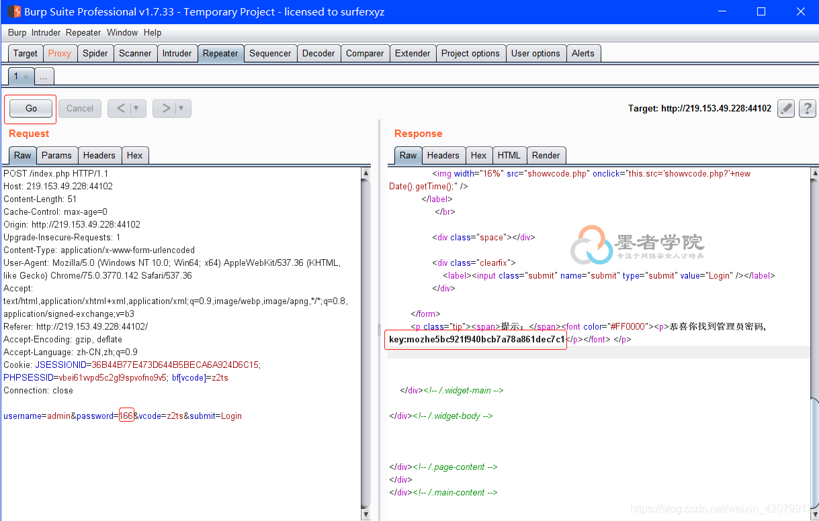
Task: Switch to the Sequencer tool tab
Action: (270, 54)
